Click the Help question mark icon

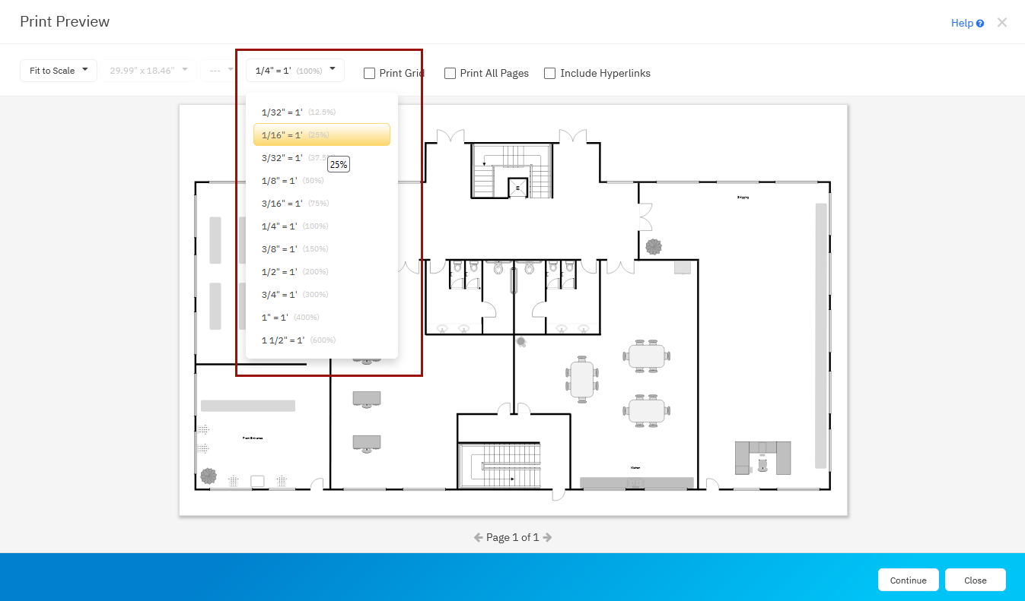(980, 24)
